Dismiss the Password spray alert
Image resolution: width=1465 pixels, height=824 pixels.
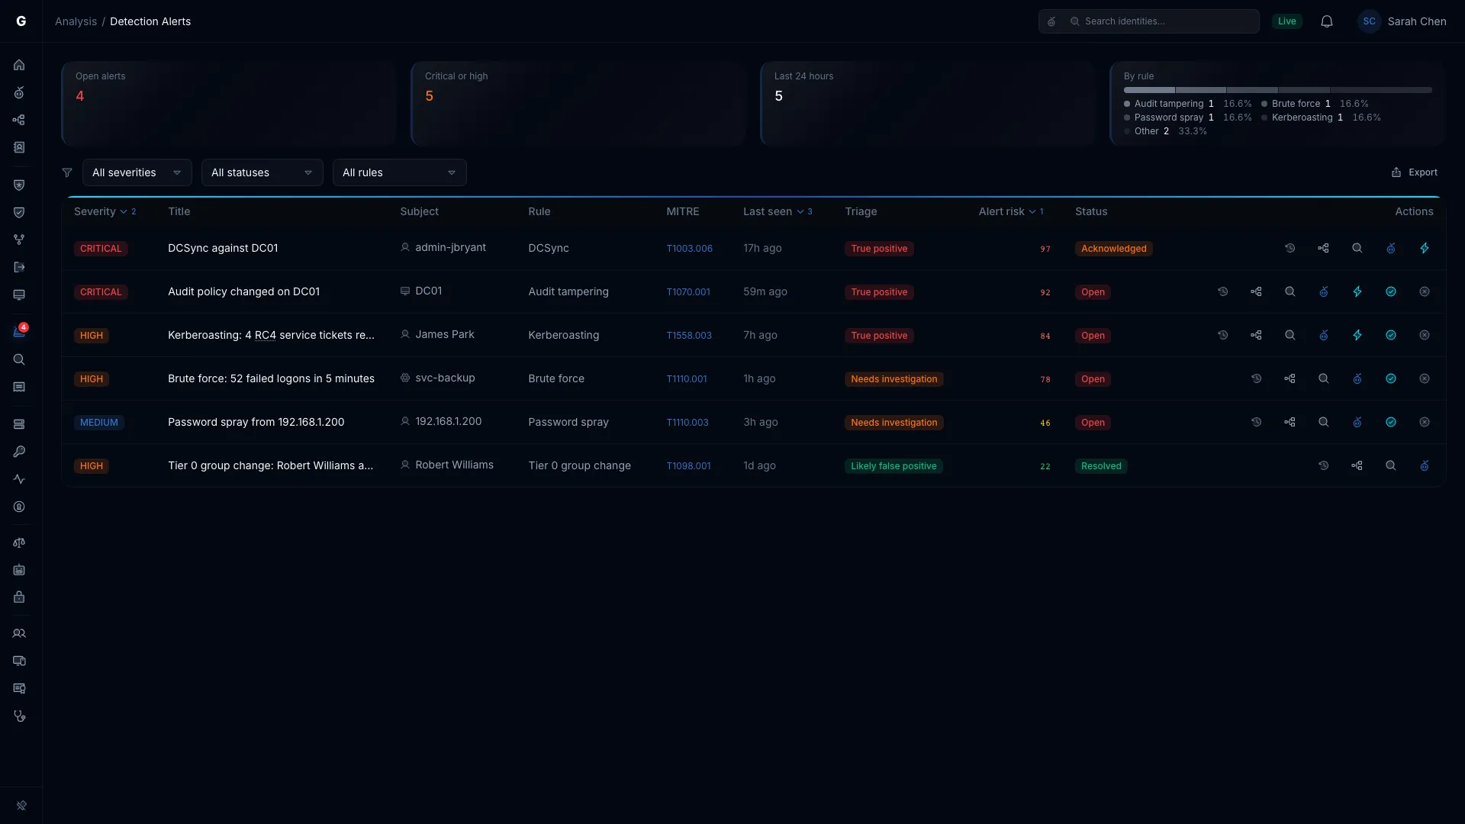[1425, 422]
